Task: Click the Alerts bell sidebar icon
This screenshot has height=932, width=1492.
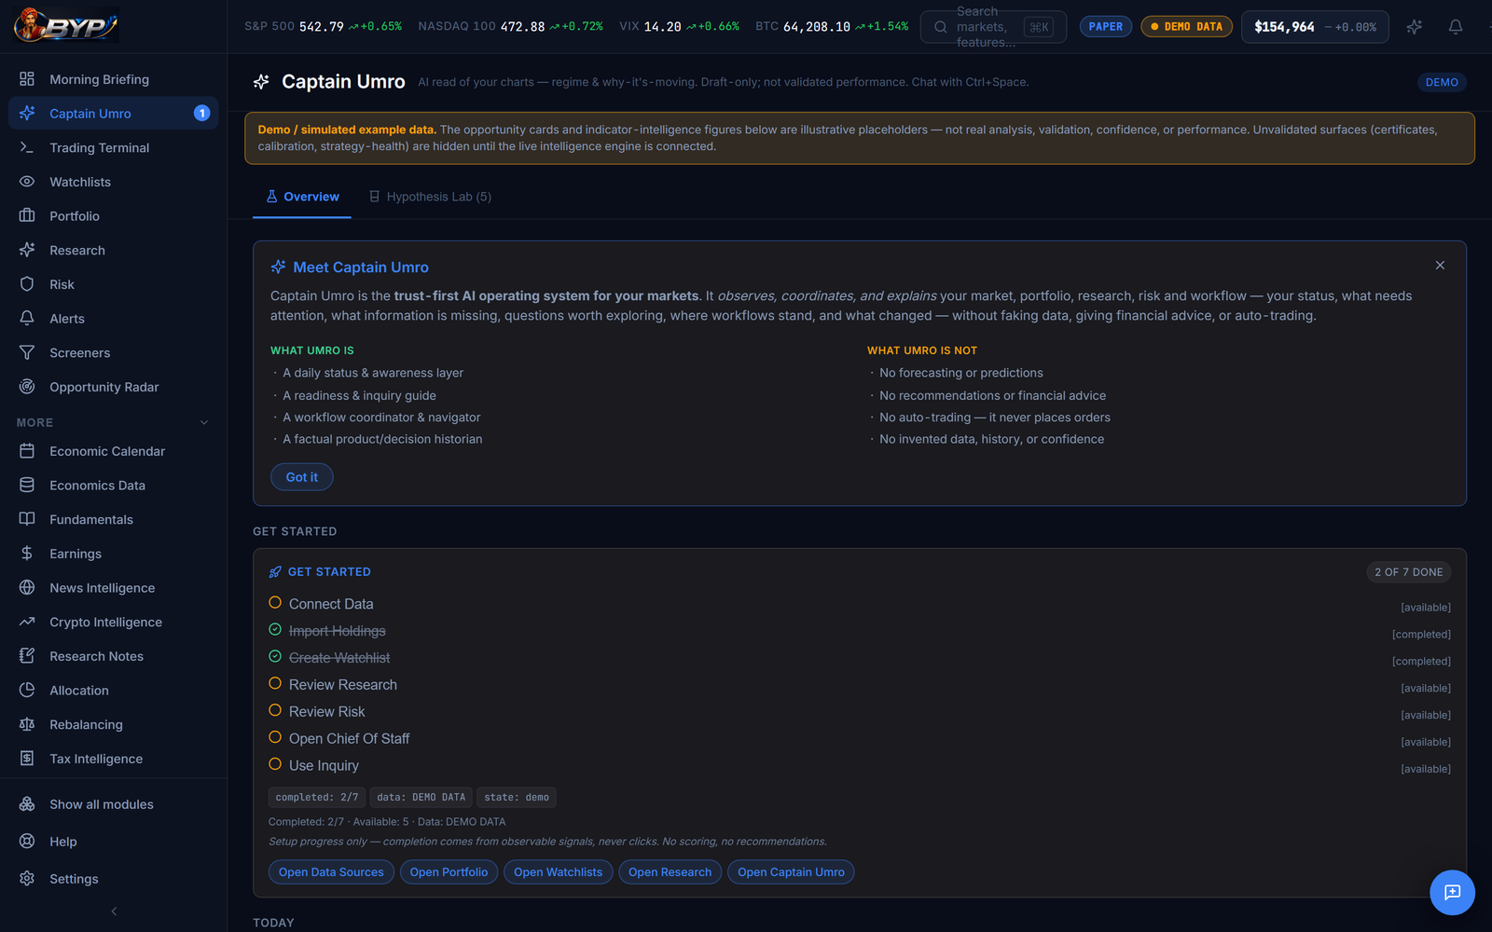Action: tap(27, 318)
